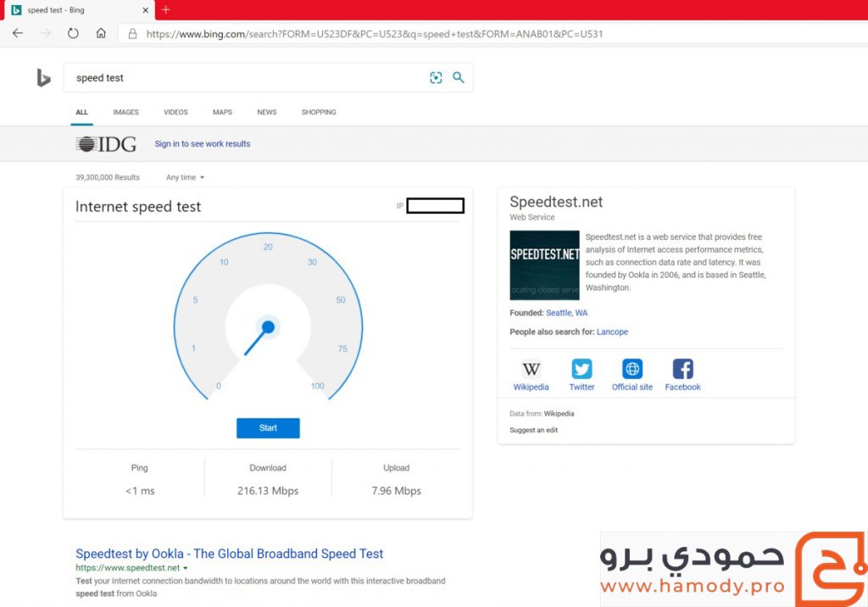Click the <1 ms ping value
The height and width of the screenshot is (607, 868).
[140, 491]
